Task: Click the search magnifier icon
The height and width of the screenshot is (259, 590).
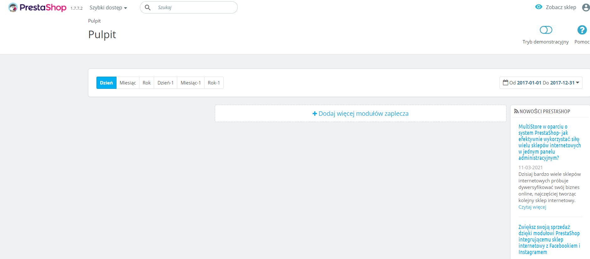Action: 147,7
